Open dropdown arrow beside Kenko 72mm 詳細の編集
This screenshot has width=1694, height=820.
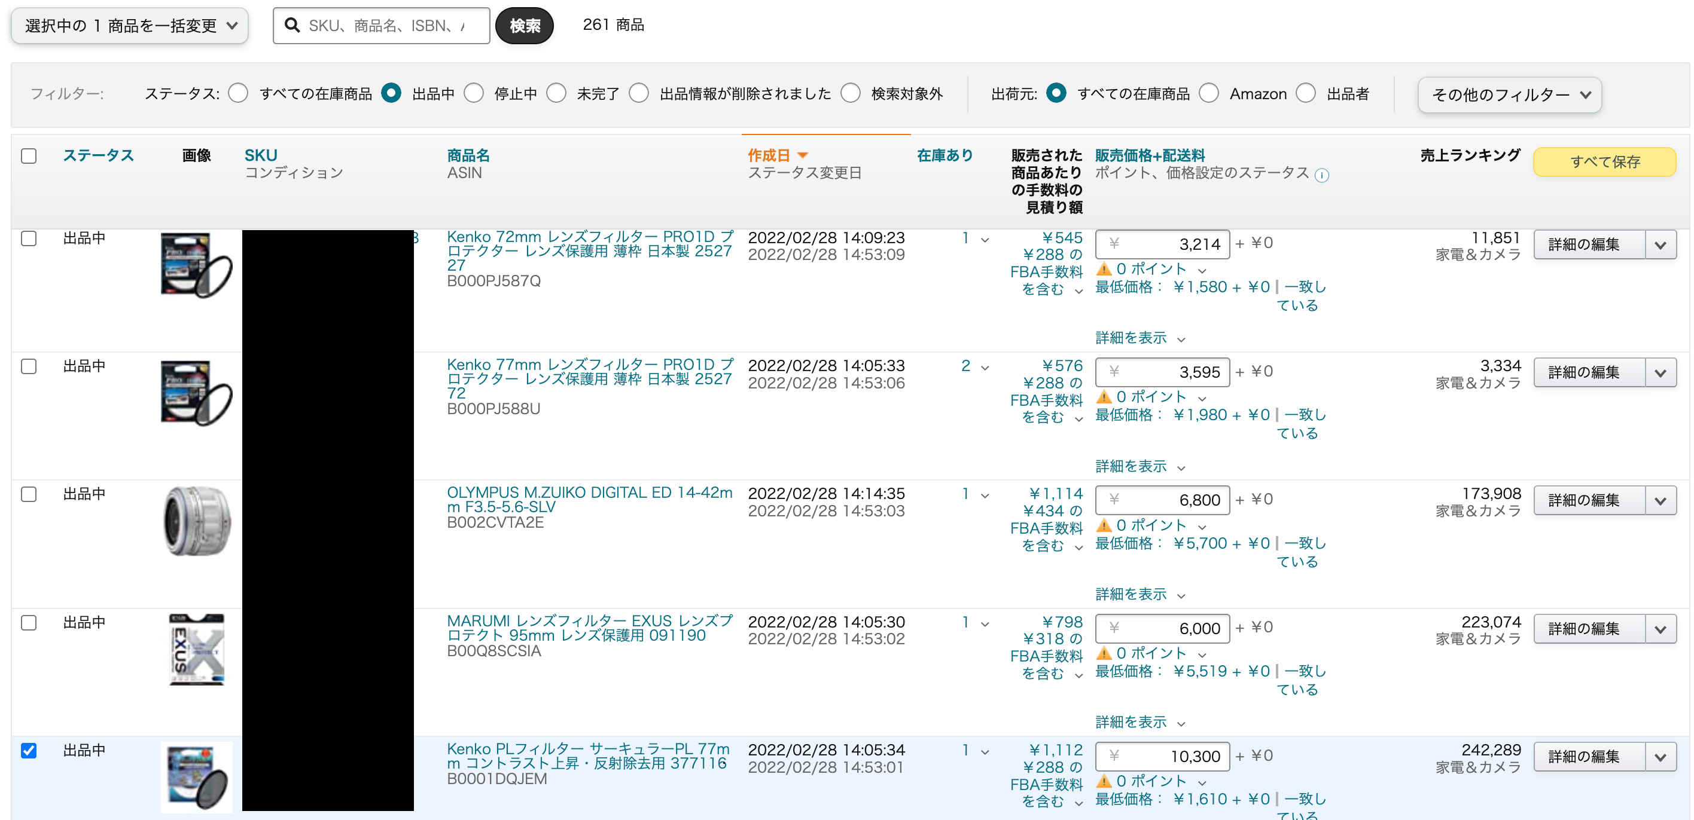(x=1661, y=244)
